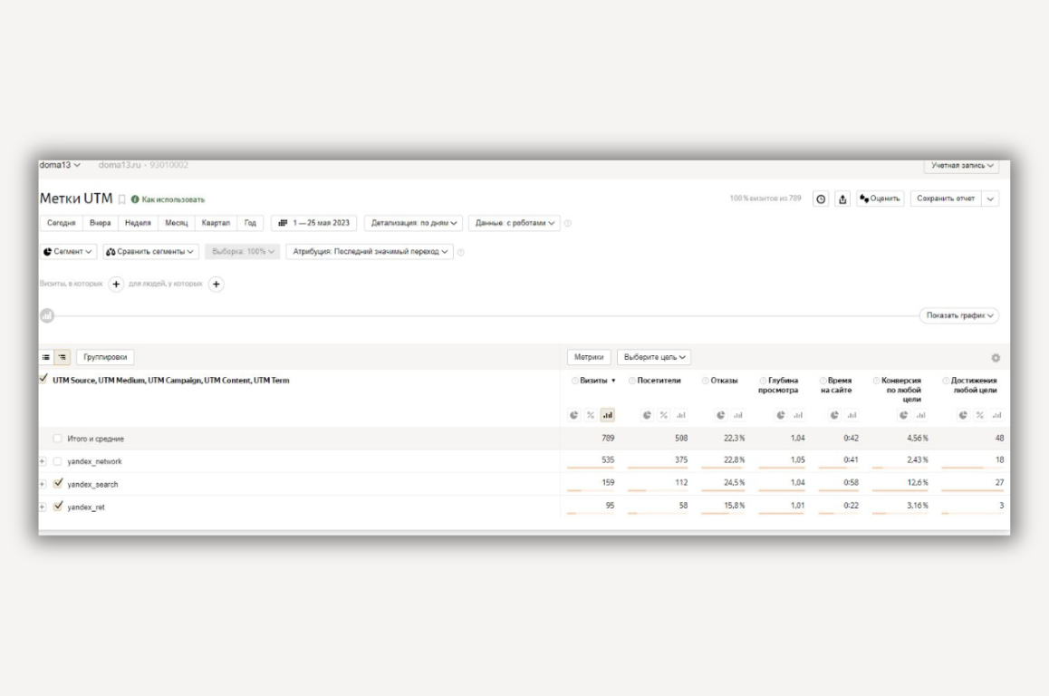
Task: Uncheck the yandex_search row checkbox
Action: coord(58,483)
